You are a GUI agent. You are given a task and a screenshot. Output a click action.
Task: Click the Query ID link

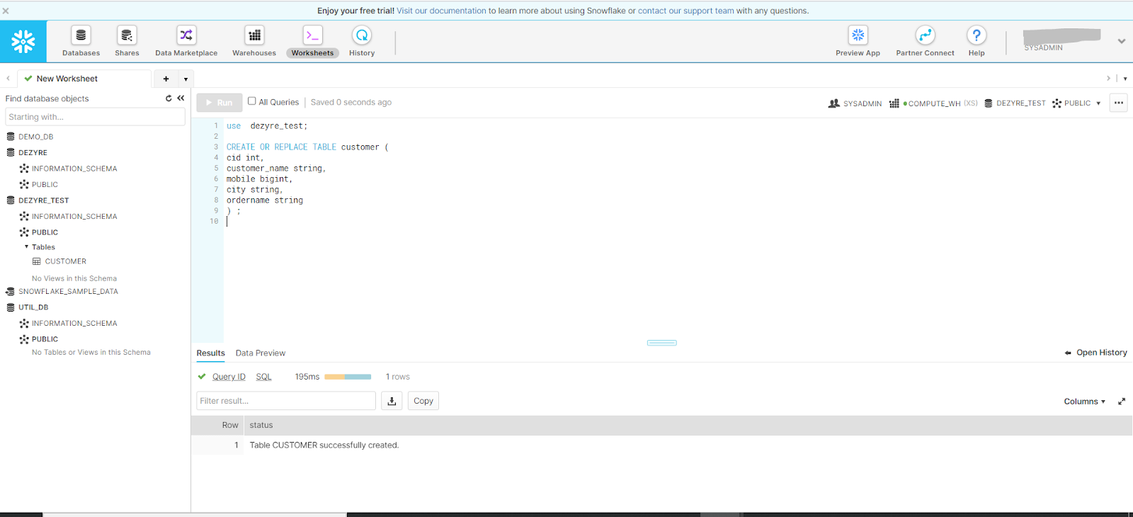point(229,377)
